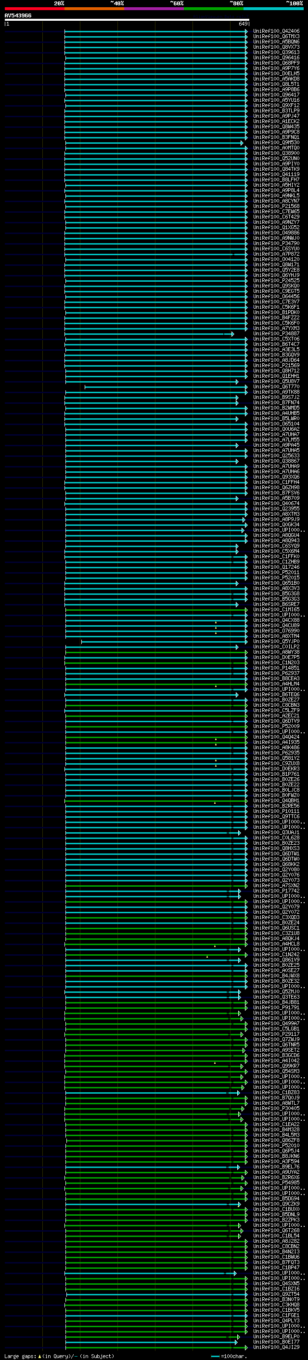
Task: Click on UniRef100_P29117
Action: click(x=276, y=1034)
